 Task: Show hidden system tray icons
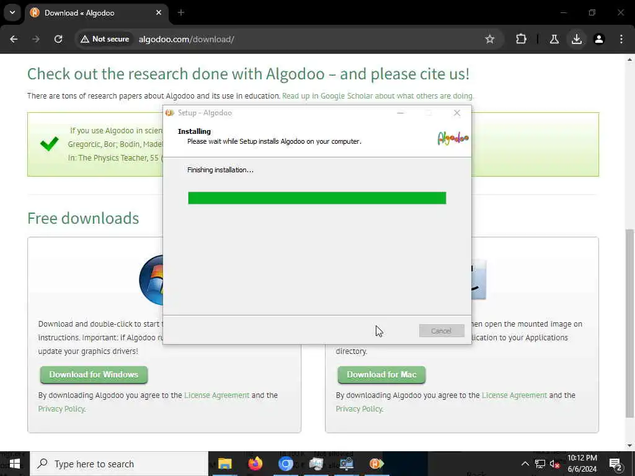[x=525, y=464]
